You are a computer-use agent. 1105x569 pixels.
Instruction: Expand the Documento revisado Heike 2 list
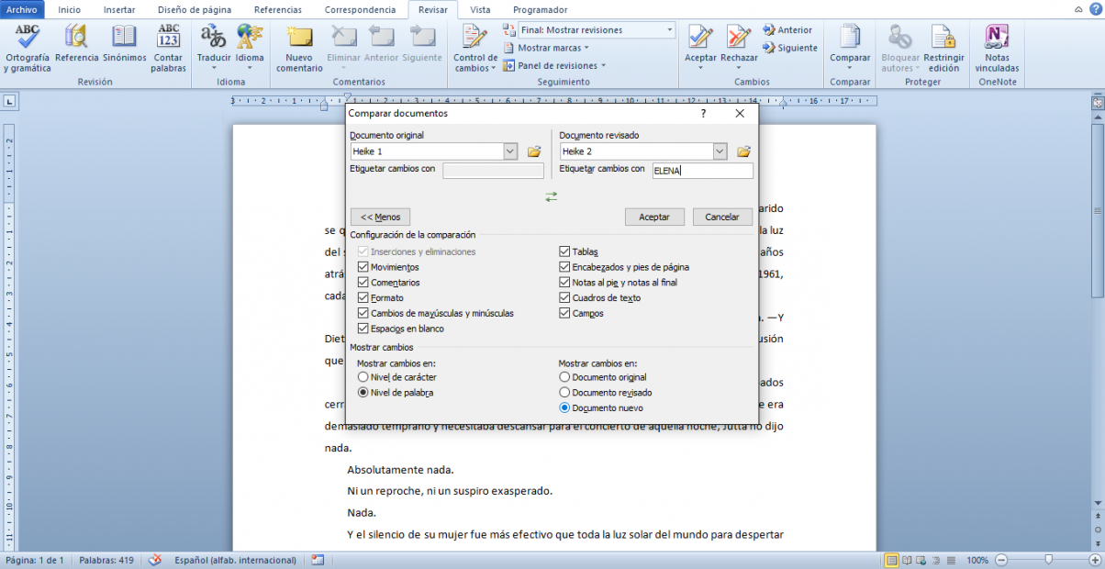[x=720, y=151]
